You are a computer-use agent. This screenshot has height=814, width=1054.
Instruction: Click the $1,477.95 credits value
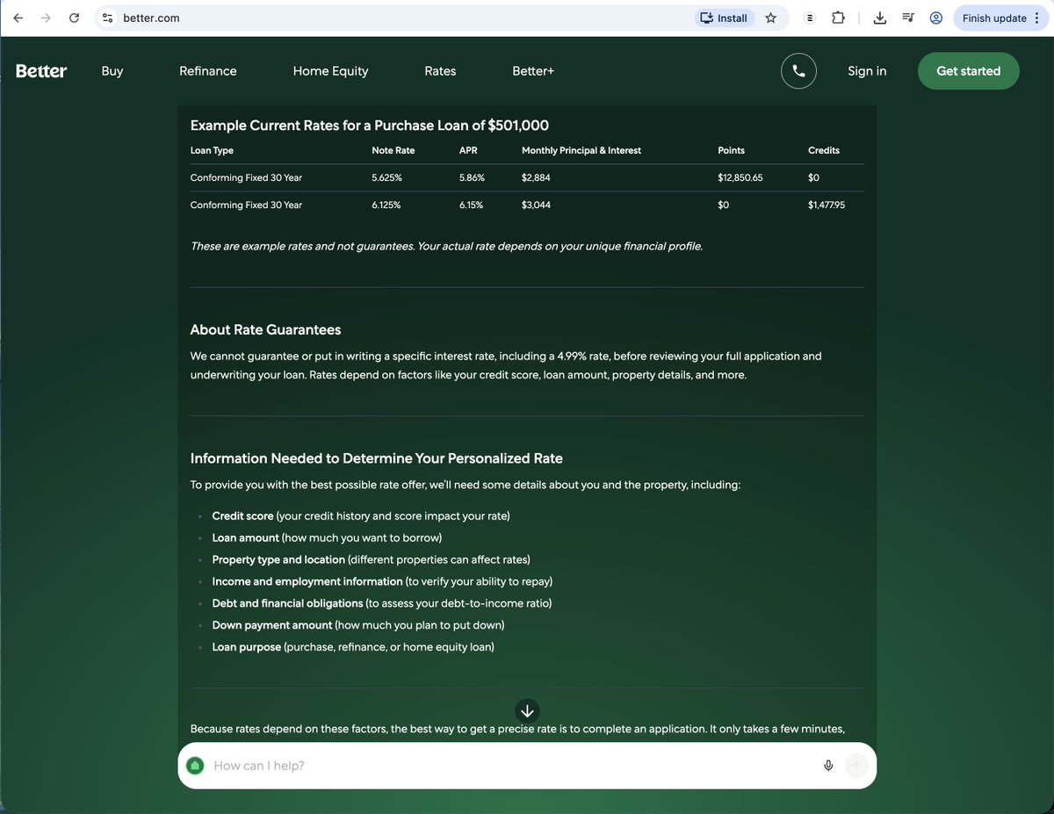coord(827,205)
